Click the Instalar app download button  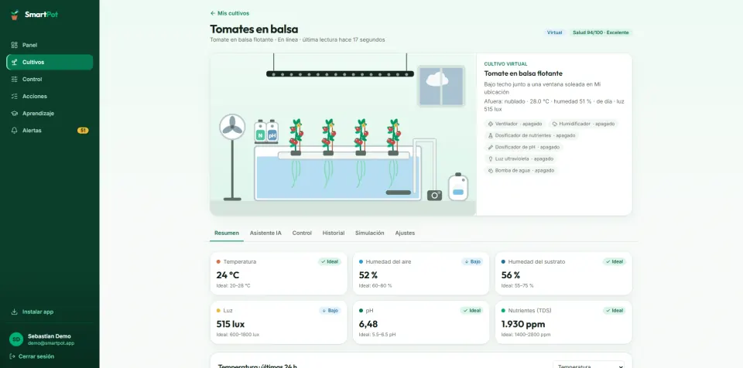pos(50,312)
